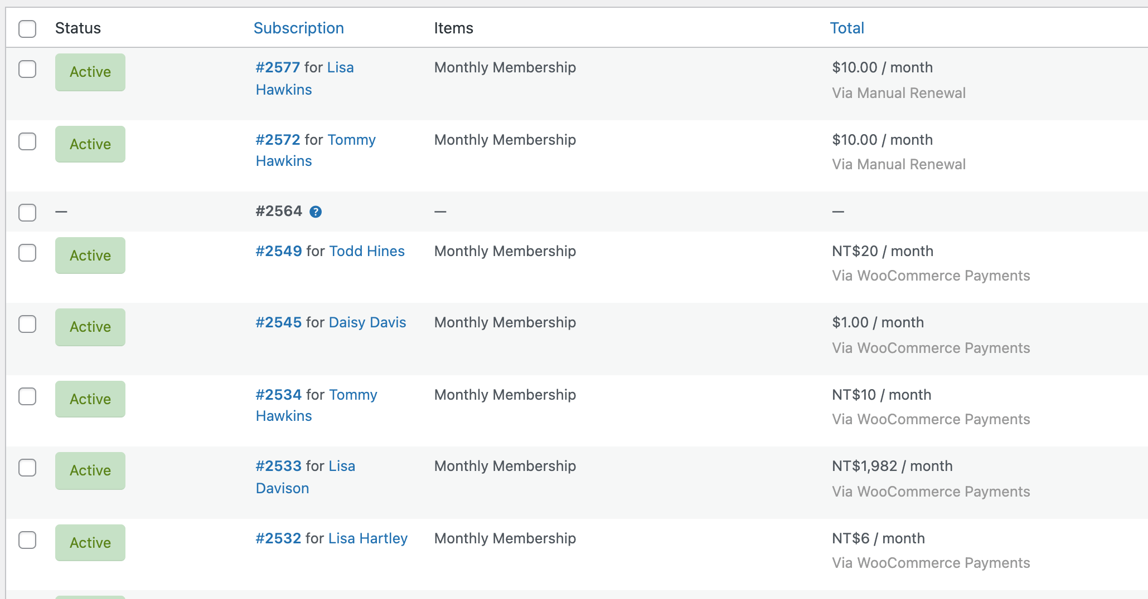Open subscription #2545
Screen dimensions: 1148x599
[278, 322]
